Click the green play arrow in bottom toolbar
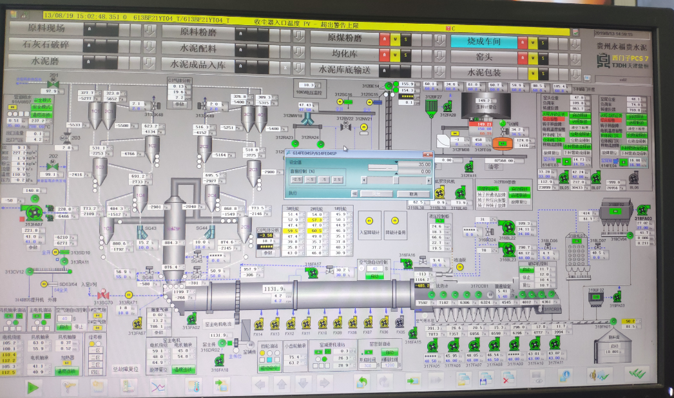The height and width of the screenshot is (398, 674). 33,386
